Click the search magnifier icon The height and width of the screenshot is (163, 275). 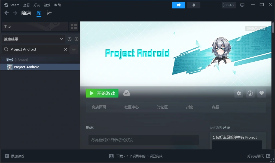tap(6, 49)
